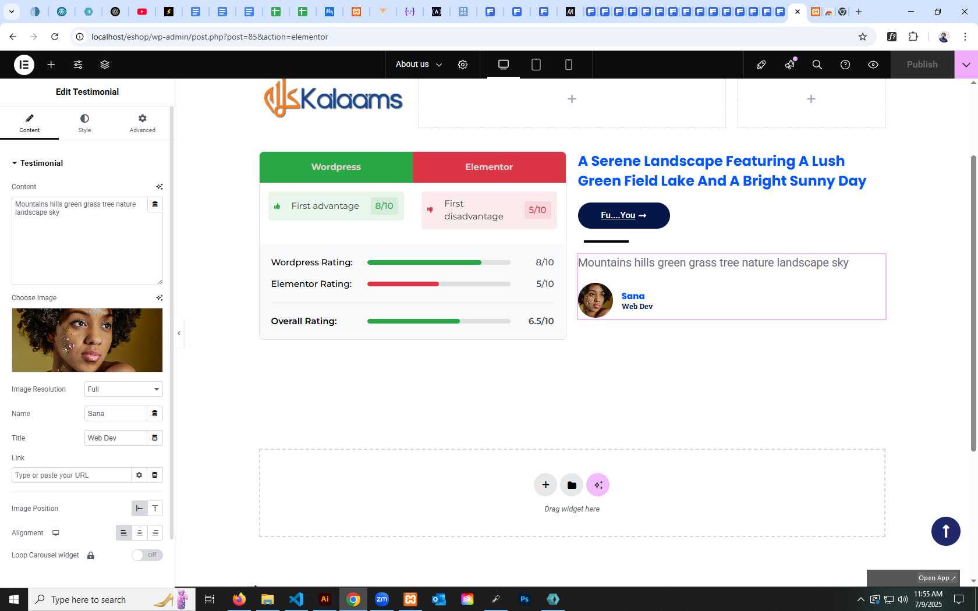Open What's New notifications icon
Viewport: 978px width, 611px height.
tap(789, 65)
